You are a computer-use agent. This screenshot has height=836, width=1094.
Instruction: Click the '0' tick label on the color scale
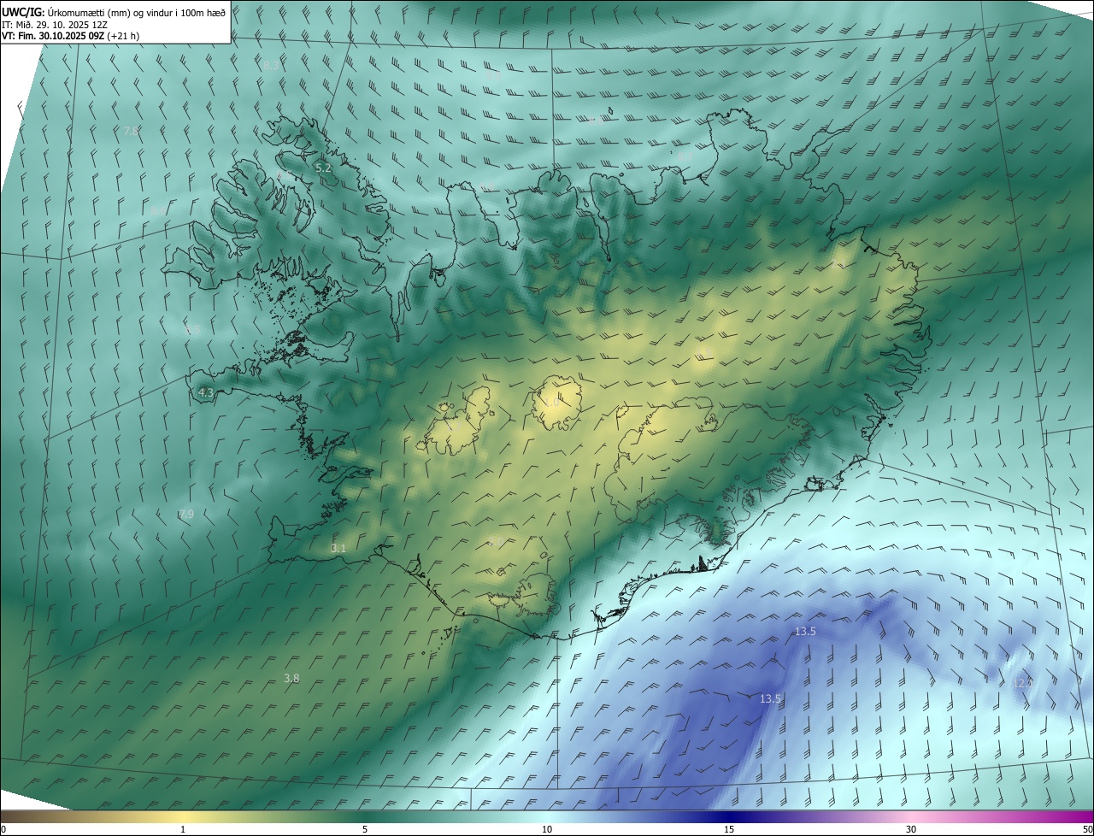pyautogui.click(x=3, y=829)
